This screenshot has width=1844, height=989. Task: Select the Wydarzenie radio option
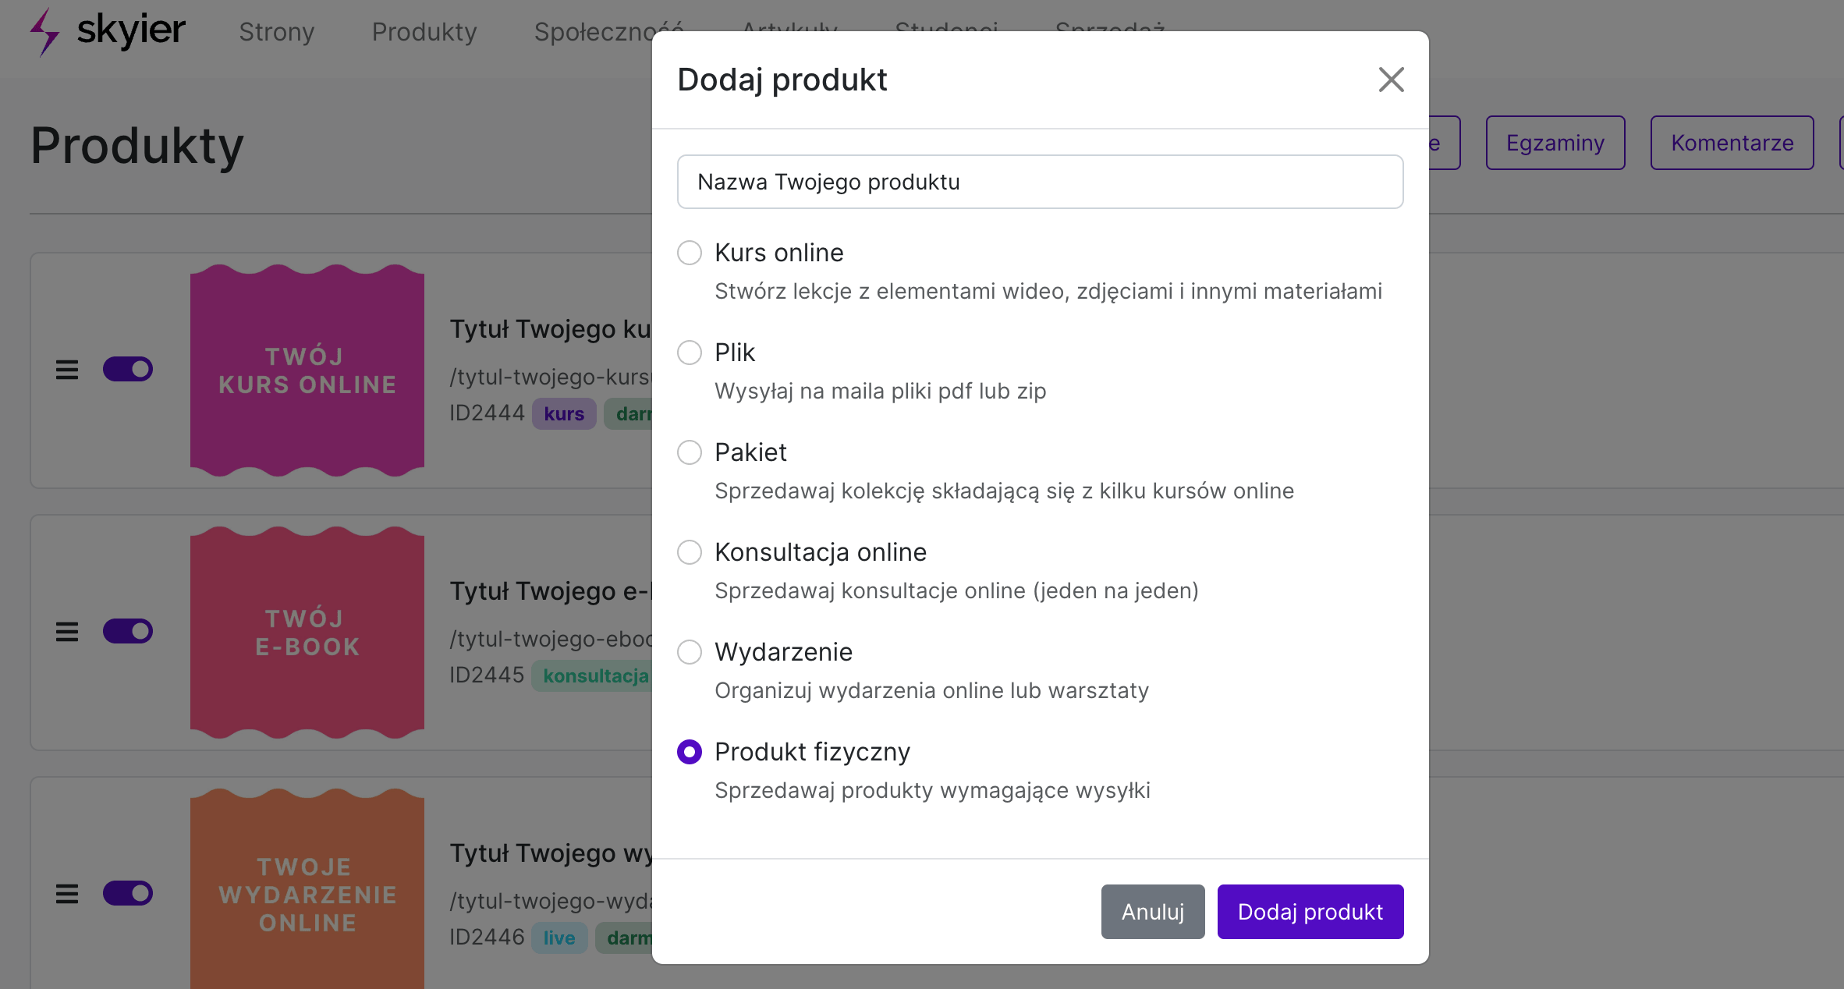coord(690,652)
